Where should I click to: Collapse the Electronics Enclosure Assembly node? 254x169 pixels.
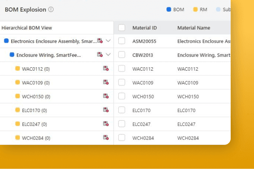108,41
